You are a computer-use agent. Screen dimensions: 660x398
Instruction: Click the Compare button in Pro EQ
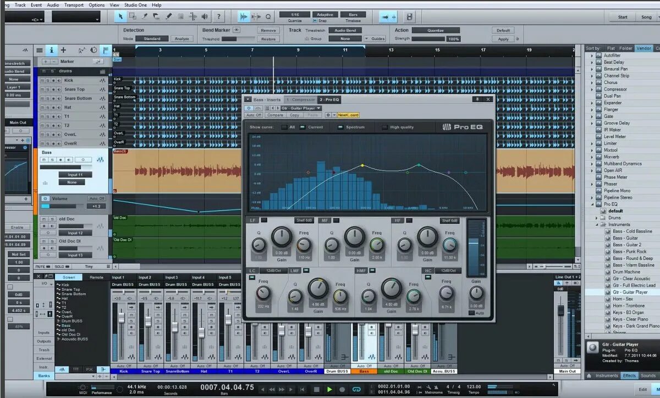tap(276, 114)
